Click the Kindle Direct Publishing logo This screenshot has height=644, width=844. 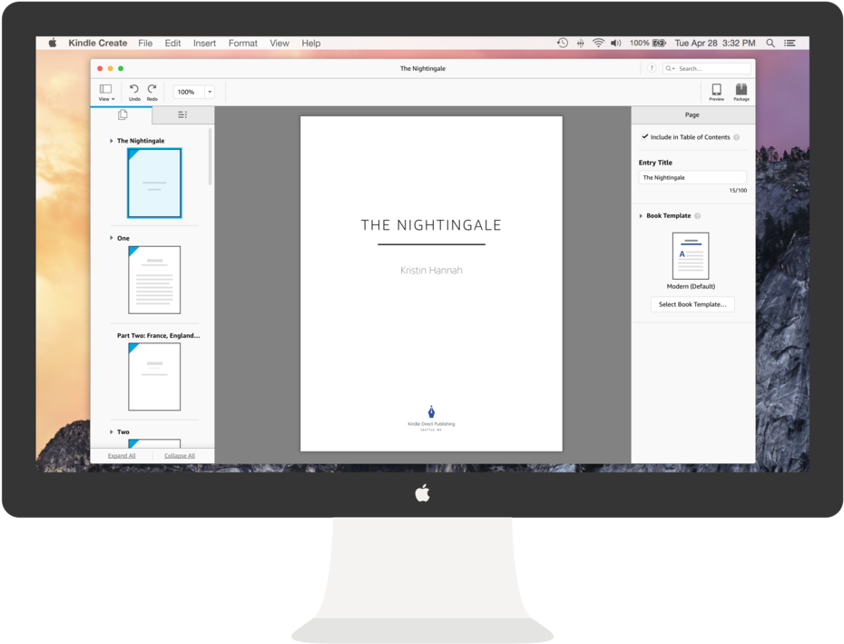point(431,418)
